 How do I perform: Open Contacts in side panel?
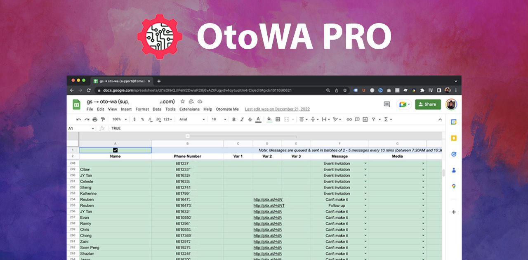[454, 170]
